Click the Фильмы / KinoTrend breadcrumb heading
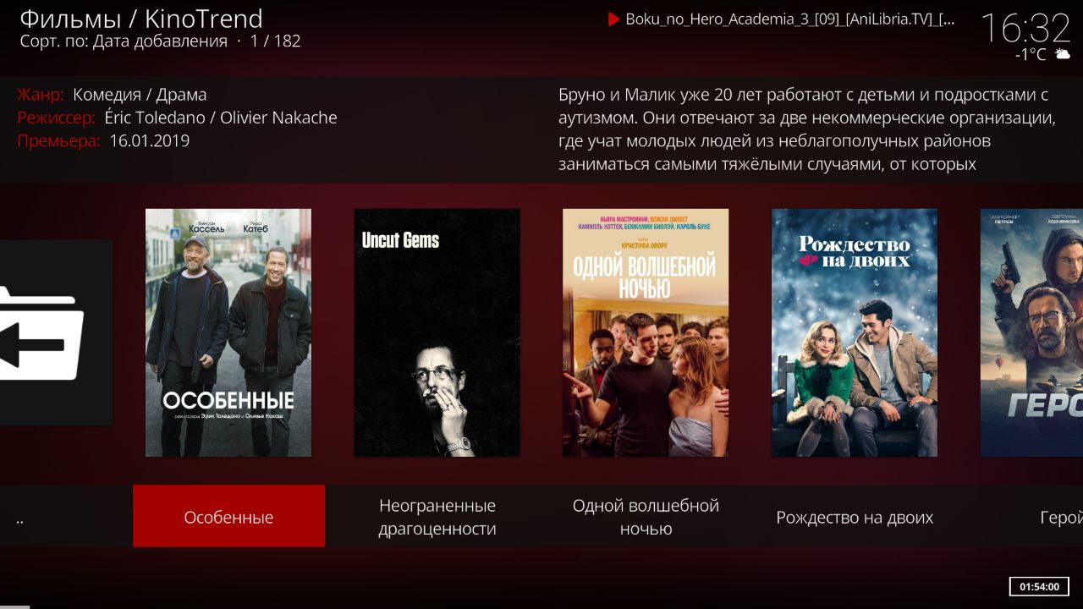The width and height of the screenshot is (1083, 609). click(x=141, y=18)
